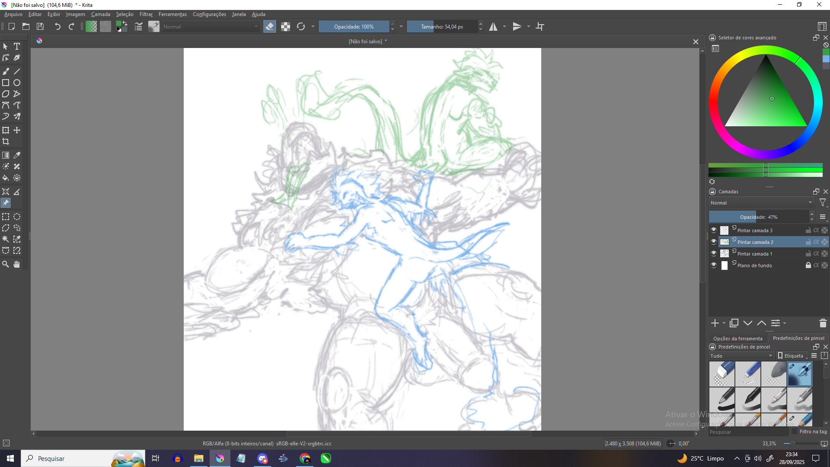Click the Etiqueta button
The width and height of the screenshot is (830, 467).
[x=793, y=356]
